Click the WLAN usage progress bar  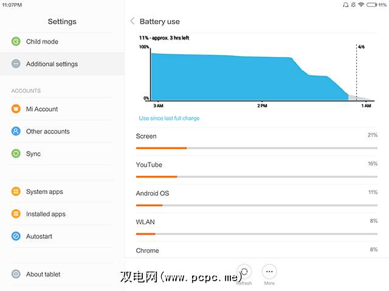coord(256,233)
